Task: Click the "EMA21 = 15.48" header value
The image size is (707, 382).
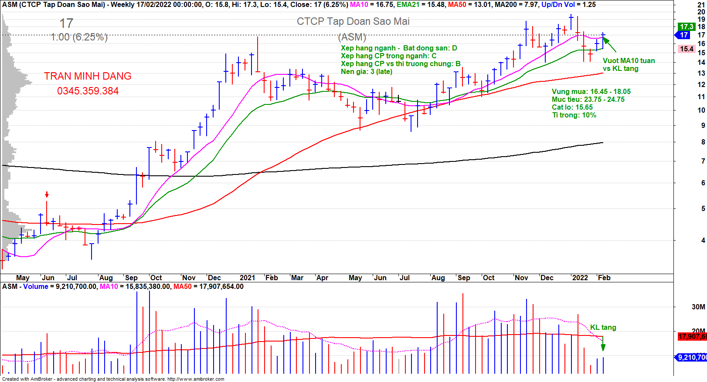Action: tap(421, 4)
